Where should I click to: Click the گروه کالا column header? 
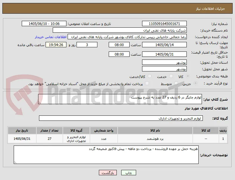click(77, 130)
